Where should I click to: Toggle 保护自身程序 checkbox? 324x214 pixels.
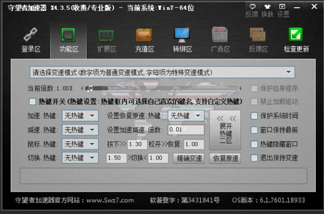[x=254, y=89]
